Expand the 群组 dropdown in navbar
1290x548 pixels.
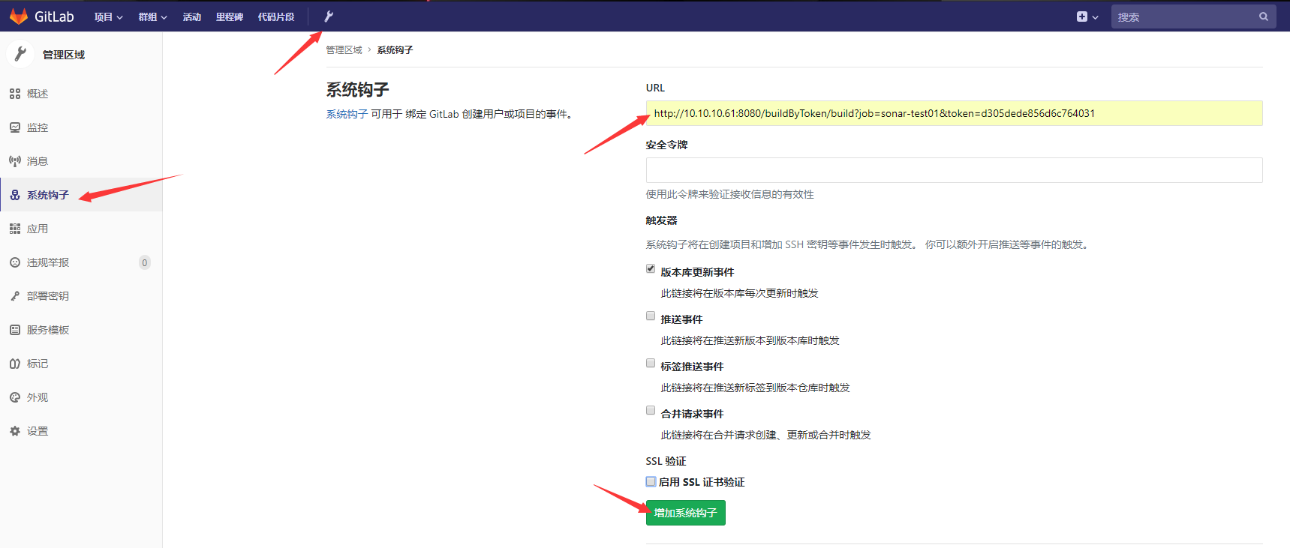(152, 16)
